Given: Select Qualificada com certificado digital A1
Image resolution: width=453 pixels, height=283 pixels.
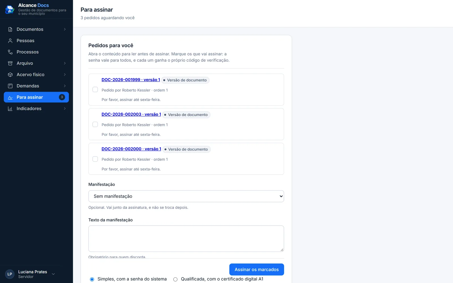Looking at the screenshot, I should tap(175, 279).
